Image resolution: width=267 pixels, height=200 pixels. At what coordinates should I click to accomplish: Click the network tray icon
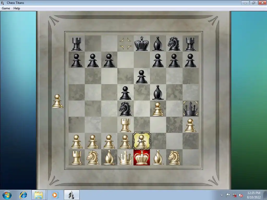coord(234,195)
